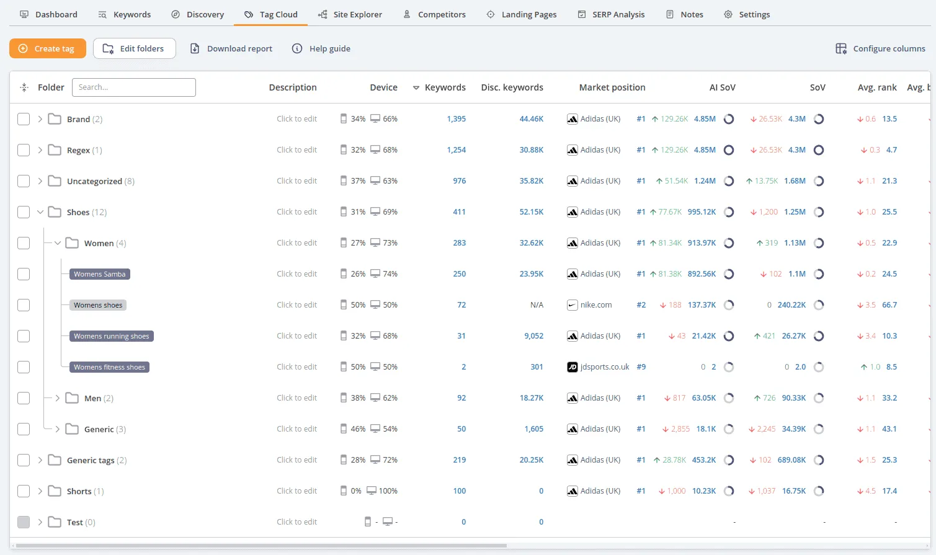Click the Men folder icon
936x555 pixels.
tap(72, 397)
